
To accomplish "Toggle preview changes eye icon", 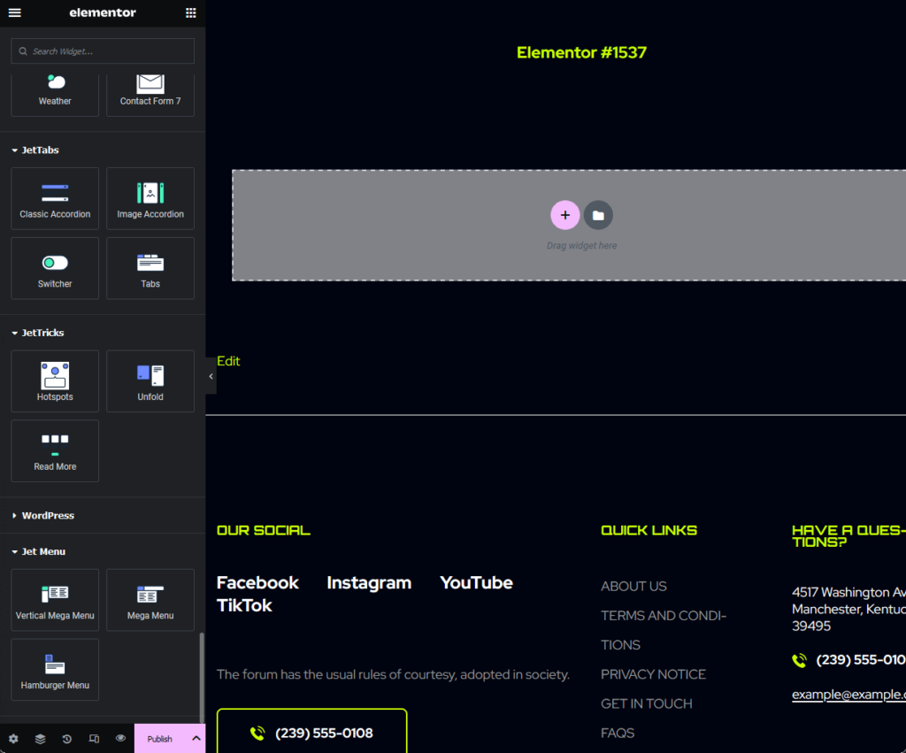I will (x=120, y=739).
